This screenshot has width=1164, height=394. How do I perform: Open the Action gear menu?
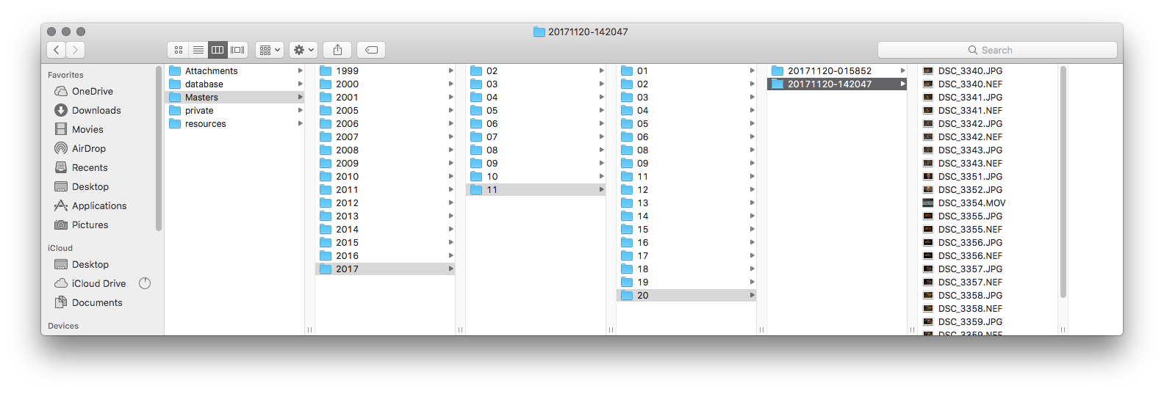(x=303, y=50)
